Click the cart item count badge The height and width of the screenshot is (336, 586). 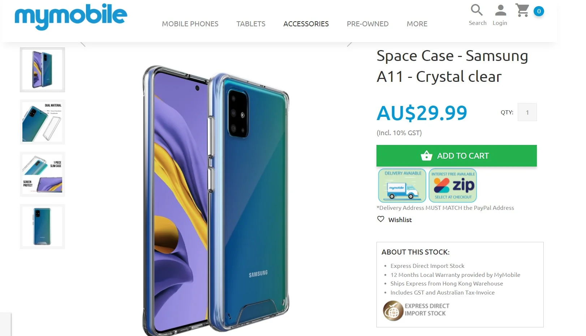[x=539, y=11]
